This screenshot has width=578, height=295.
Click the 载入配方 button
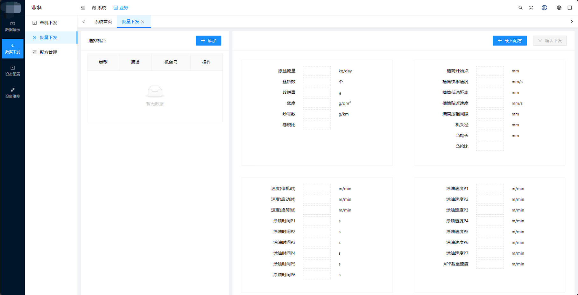click(510, 41)
